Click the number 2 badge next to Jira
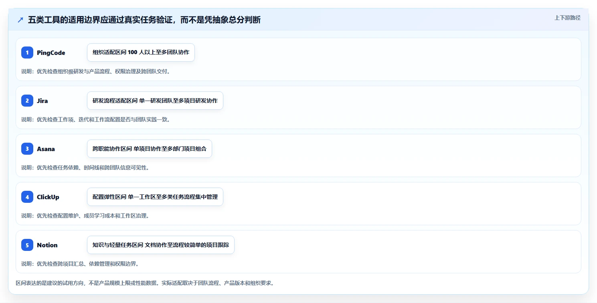The image size is (597, 303). [27, 101]
